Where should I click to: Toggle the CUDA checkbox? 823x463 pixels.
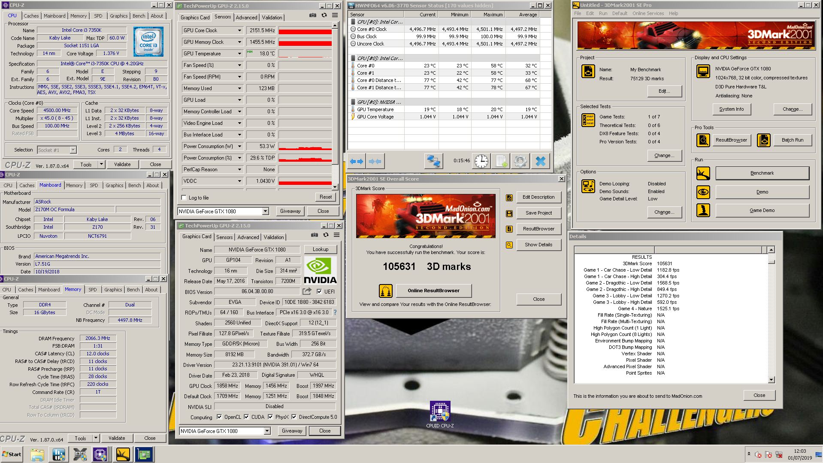(246, 417)
